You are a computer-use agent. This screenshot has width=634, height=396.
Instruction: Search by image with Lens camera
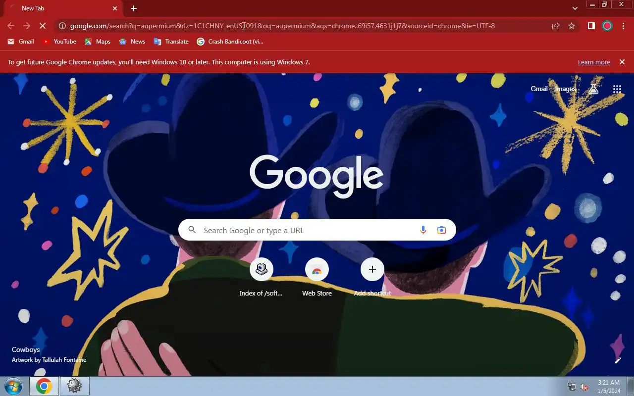441,230
